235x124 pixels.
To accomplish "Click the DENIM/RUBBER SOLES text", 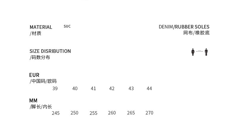I will (x=184, y=27).
